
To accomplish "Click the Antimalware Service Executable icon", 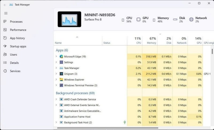I will pos(61,111).
